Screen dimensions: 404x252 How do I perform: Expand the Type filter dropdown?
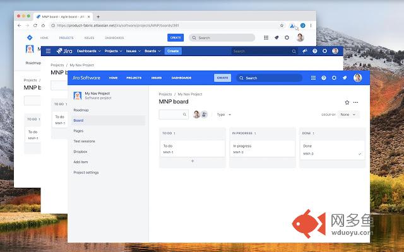[224, 115]
